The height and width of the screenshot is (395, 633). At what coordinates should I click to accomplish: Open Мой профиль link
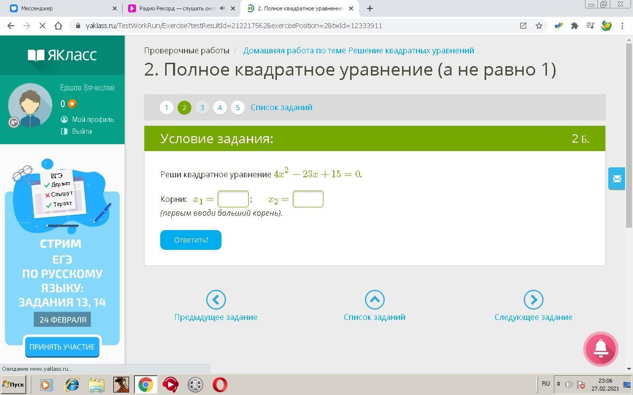[92, 119]
